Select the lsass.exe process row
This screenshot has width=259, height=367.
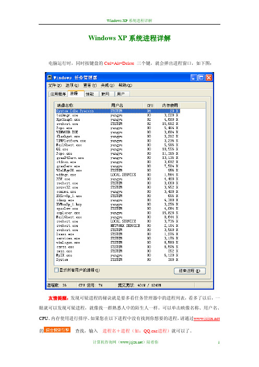tap(117, 234)
